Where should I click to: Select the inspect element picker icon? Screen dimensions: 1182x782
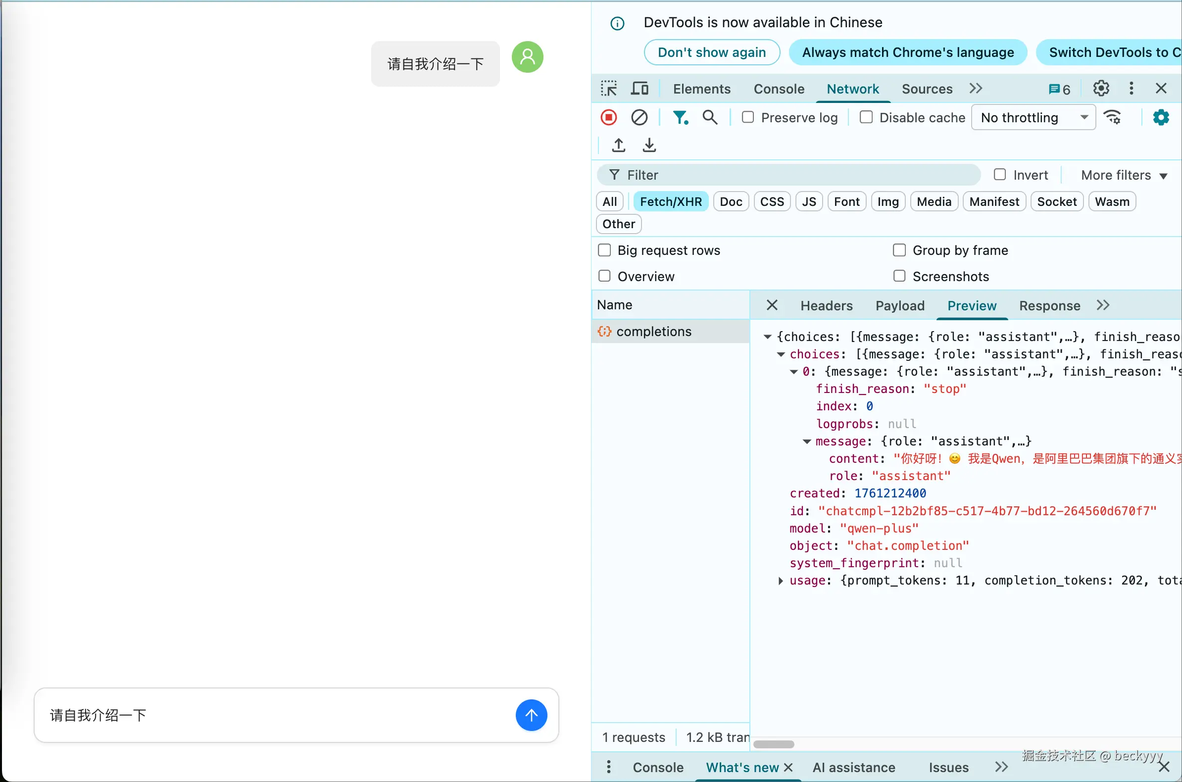coord(608,89)
